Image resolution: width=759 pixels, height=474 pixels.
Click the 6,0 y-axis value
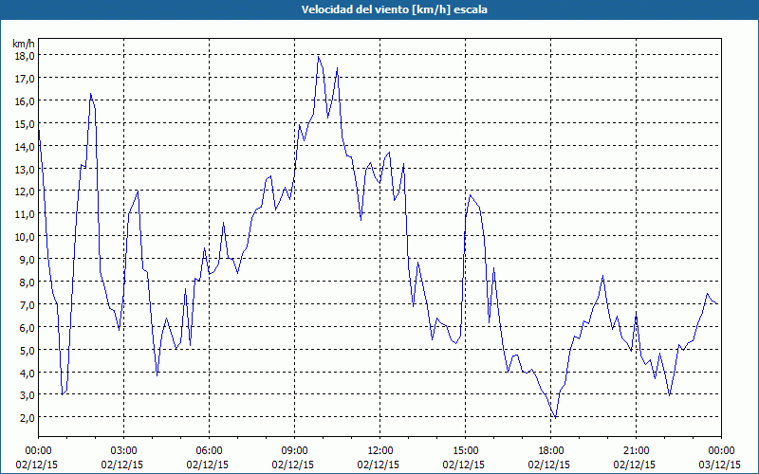(28, 327)
